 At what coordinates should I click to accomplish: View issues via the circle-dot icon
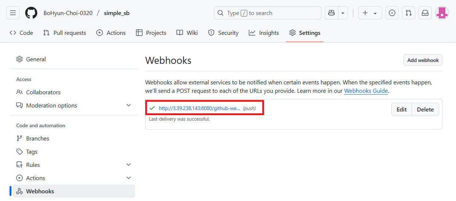coord(392,13)
